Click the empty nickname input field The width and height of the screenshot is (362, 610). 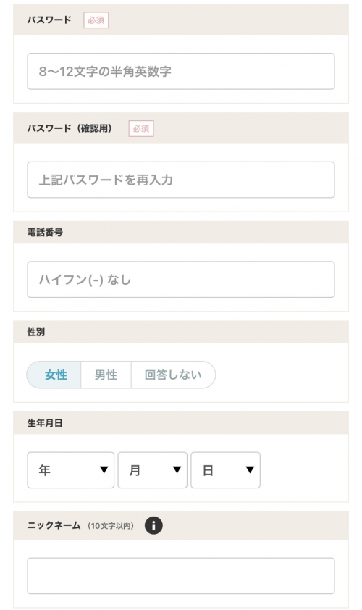pos(181,576)
